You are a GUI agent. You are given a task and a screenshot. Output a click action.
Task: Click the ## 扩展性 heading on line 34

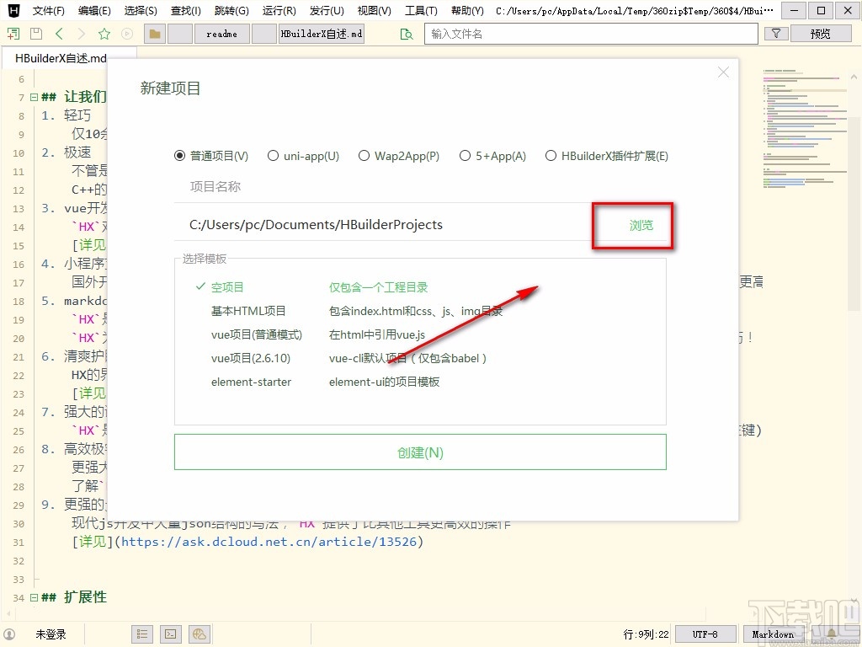tap(74, 597)
